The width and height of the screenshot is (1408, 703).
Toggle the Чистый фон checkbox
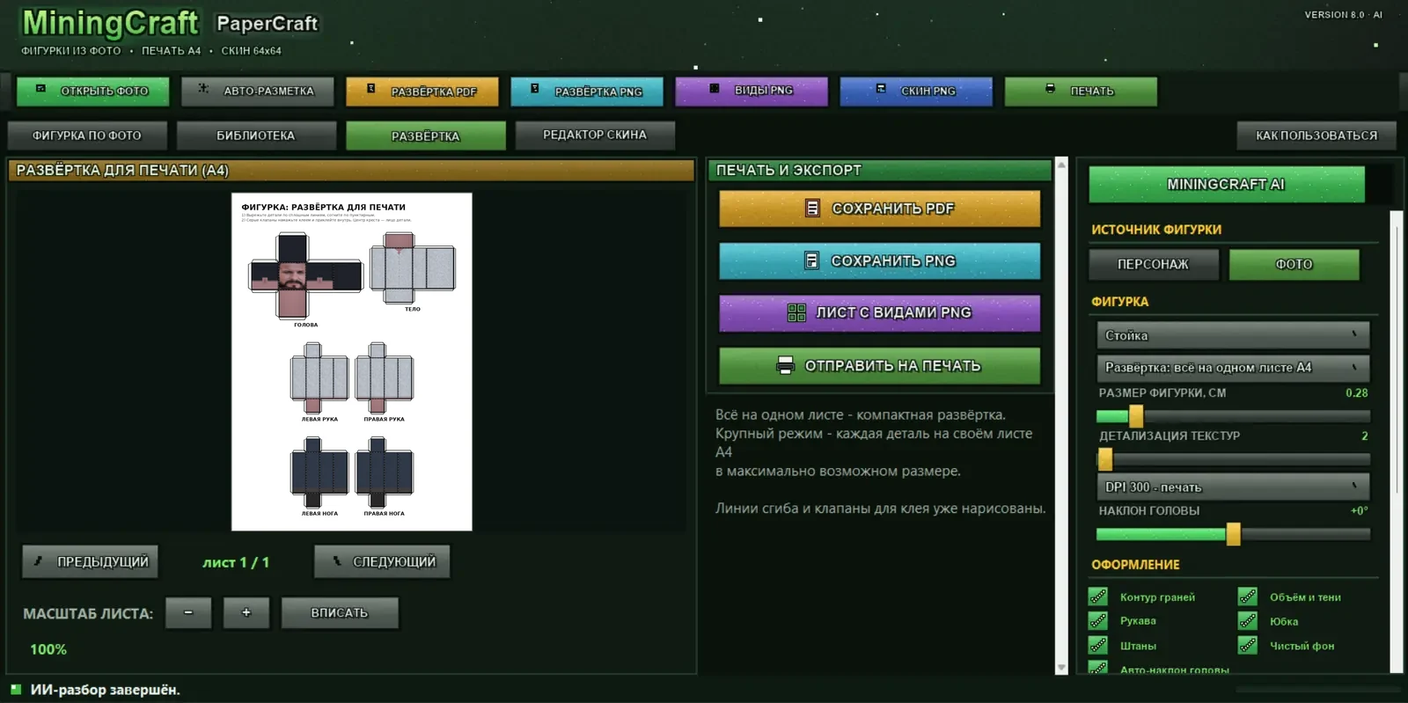[1248, 646]
